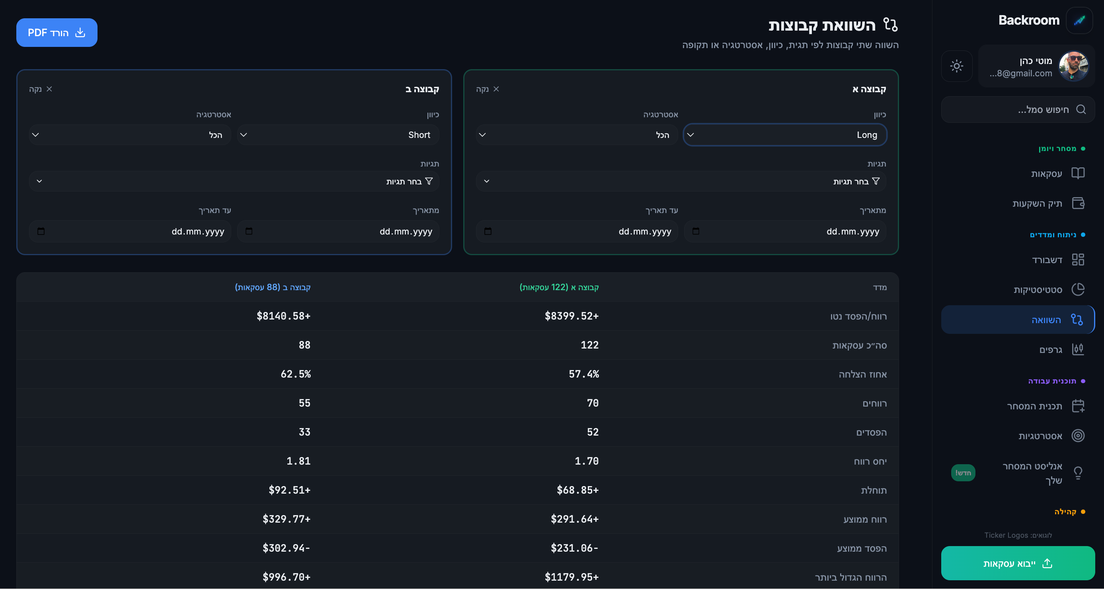The width and height of the screenshot is (1104, 589).
Task: Click the search magnifier icon in sidebar
Action: pos(1081,110)
